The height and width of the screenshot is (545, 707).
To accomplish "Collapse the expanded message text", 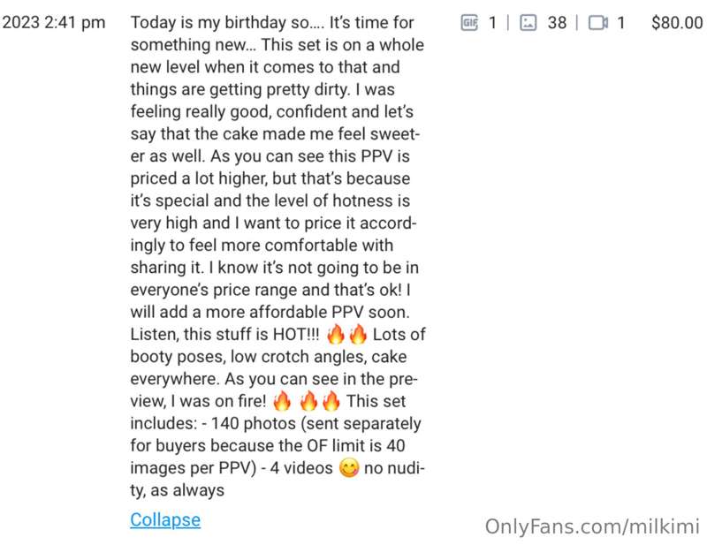I will tap(165, 519).
